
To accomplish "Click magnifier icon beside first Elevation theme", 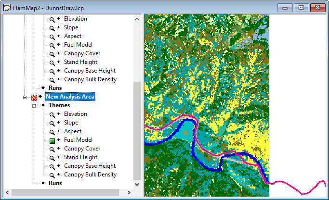I will point(52,20).
